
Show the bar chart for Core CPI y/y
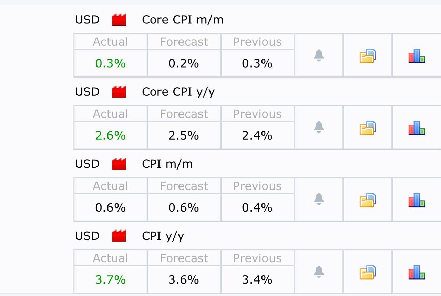417,128
